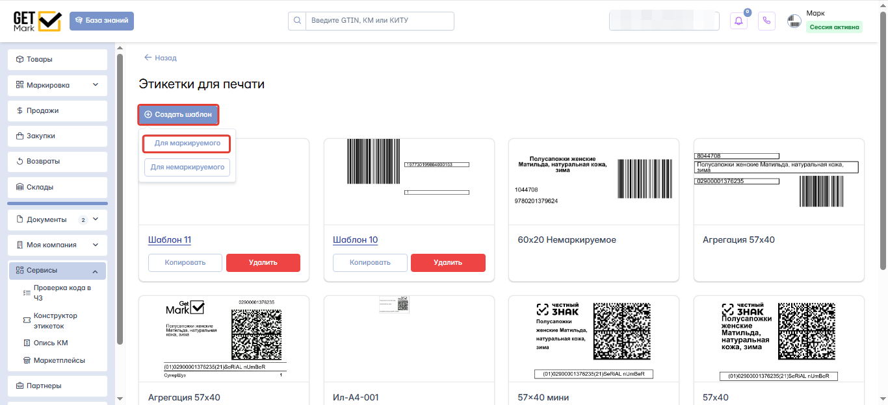This screenshot has height=405, width=888.
Task: Open Товары in the sidebar
Action: pyautogui.click(x=58, y=59)
